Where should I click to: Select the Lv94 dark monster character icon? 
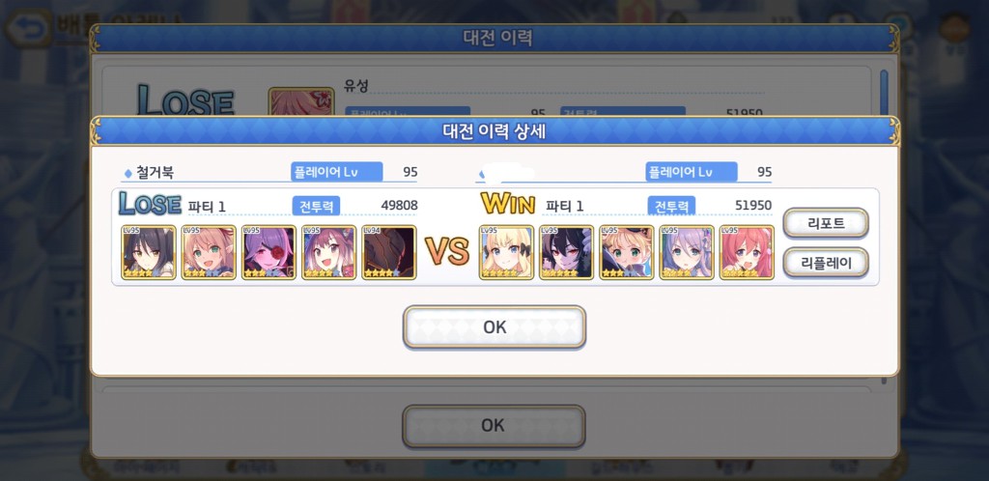pyautogui.click(x=389, y=252)
